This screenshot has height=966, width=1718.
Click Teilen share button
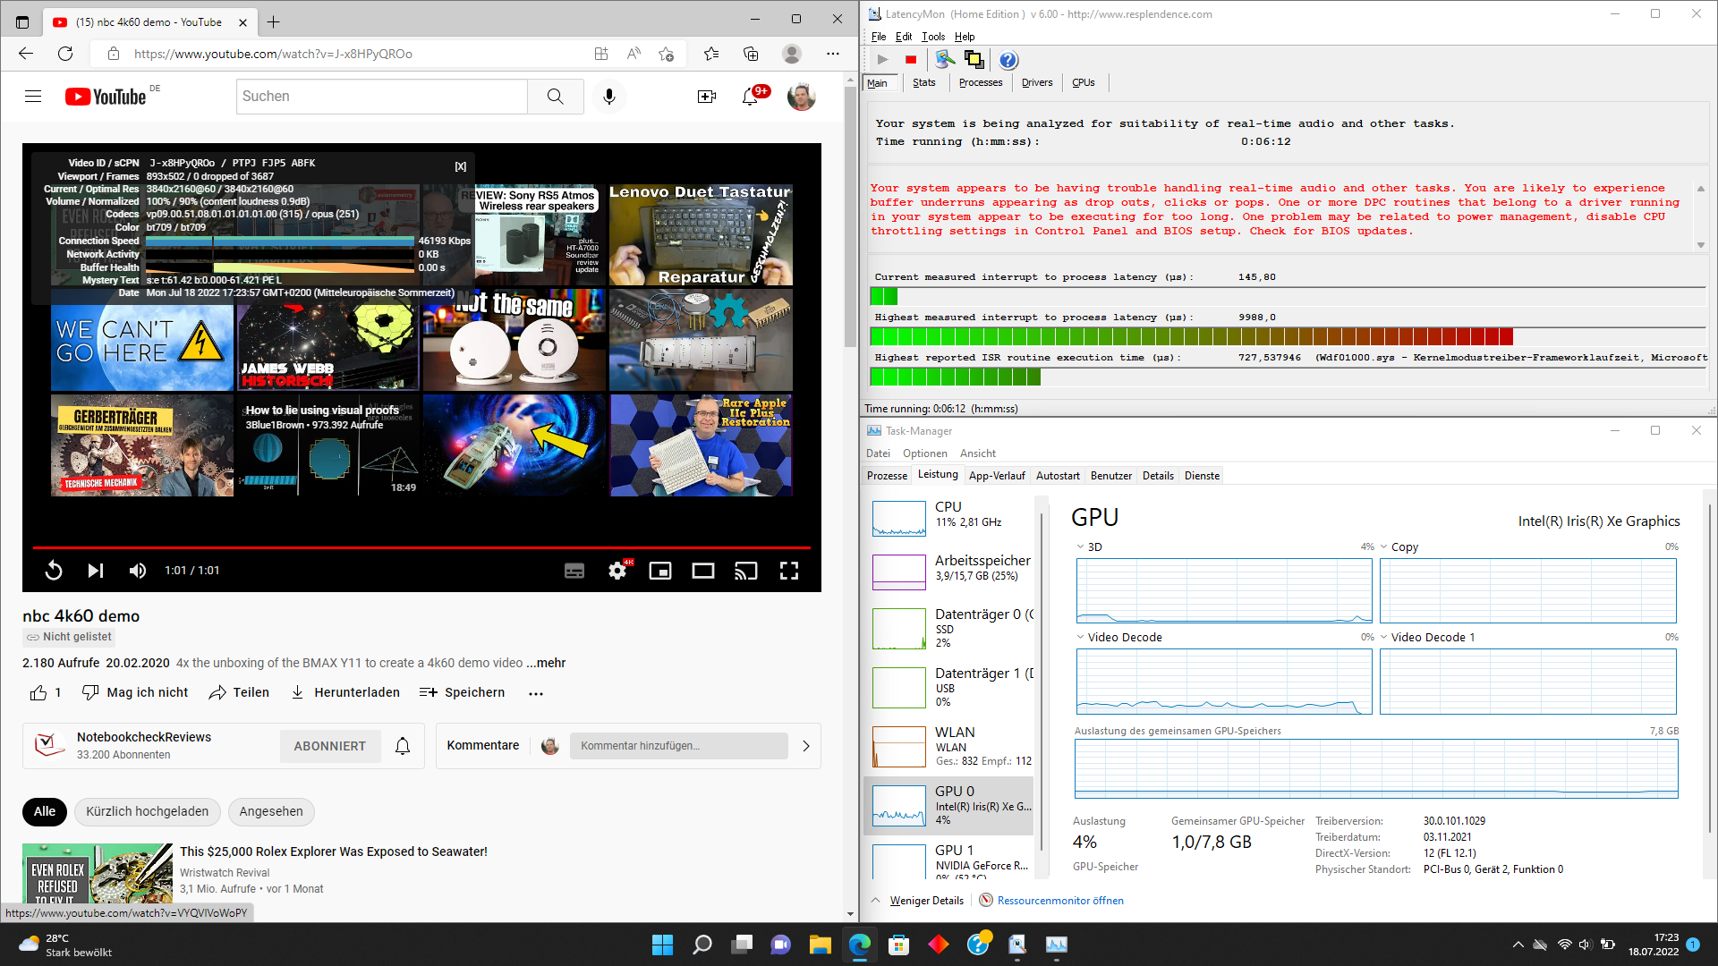pos(239,692)
